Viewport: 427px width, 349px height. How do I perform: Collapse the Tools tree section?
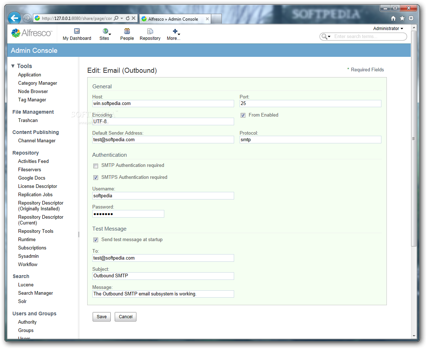click(13, 66)
